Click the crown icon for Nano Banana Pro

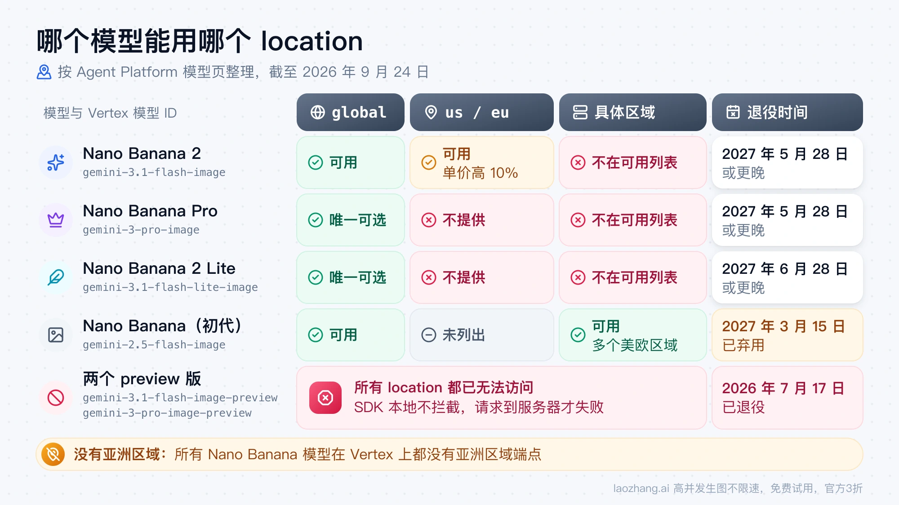tap(56, 220)
